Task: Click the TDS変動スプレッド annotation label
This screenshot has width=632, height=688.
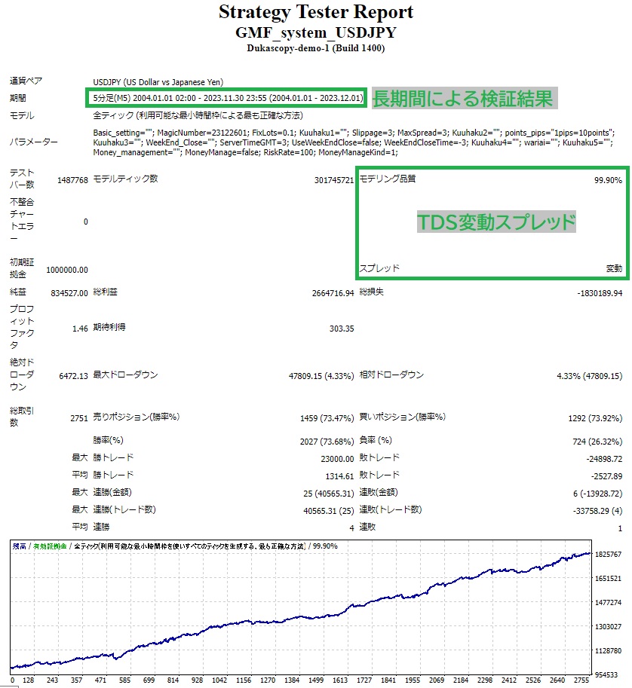Action: point(496,222)
